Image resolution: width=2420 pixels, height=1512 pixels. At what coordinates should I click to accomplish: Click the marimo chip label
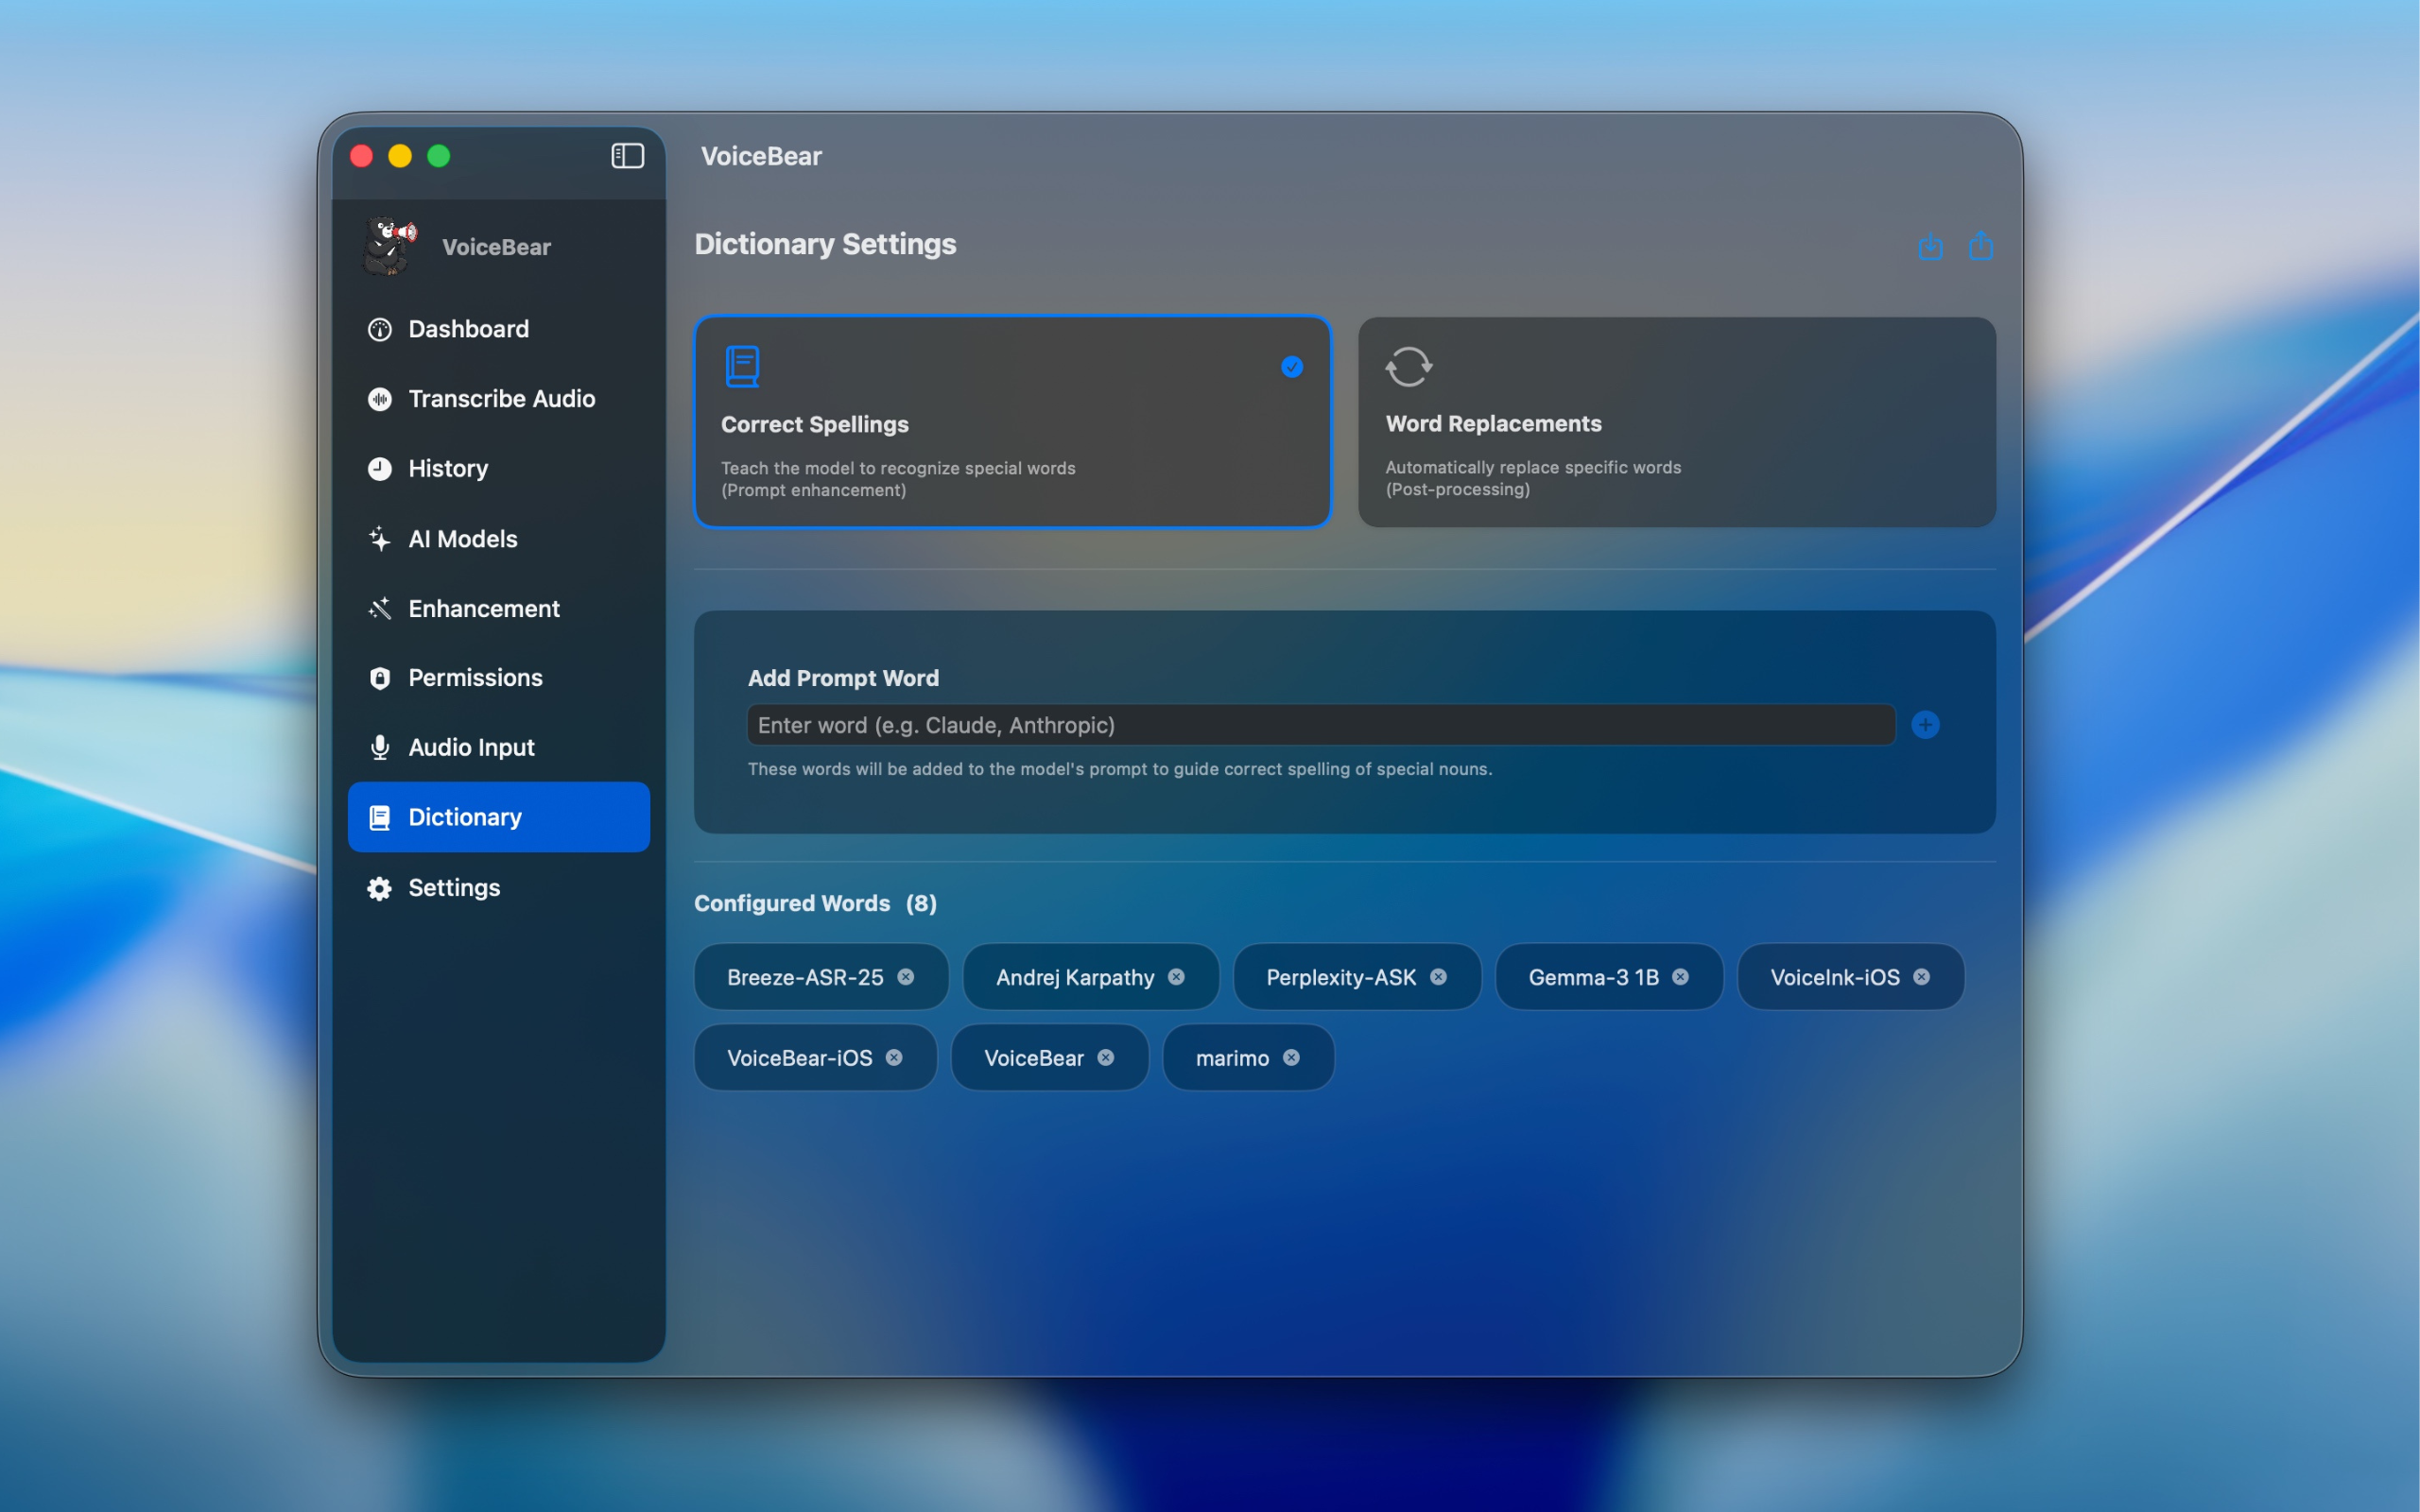pyautogui.click(x=1232, y=1058)
